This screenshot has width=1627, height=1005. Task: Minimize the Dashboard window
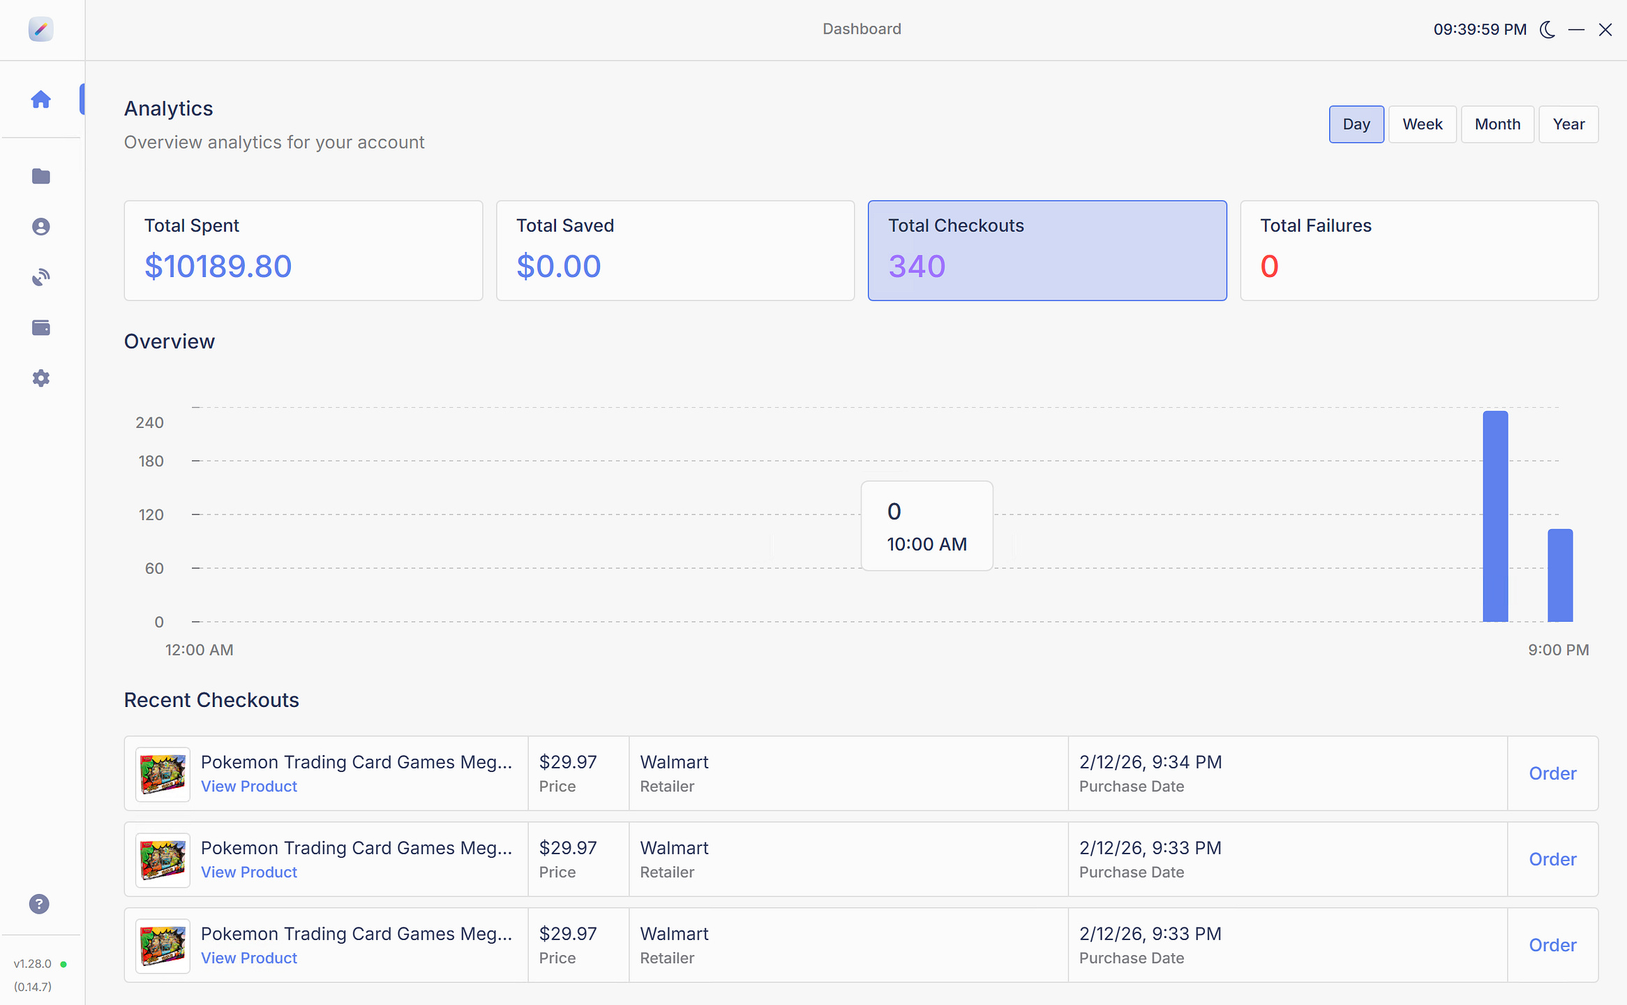click(x=1576, y=29)
